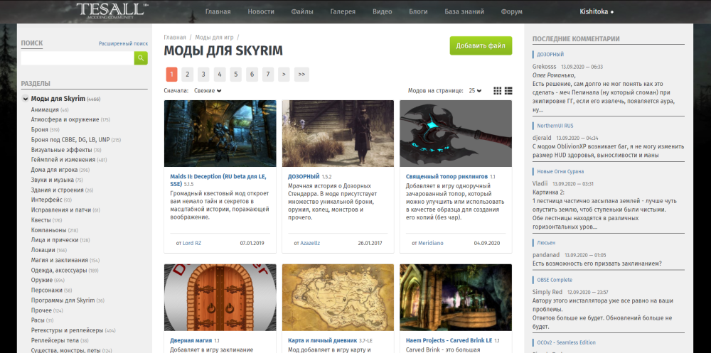Screen dimensions: 711x353
Task: Open OBSE Complete comment link
Action: 555,280
